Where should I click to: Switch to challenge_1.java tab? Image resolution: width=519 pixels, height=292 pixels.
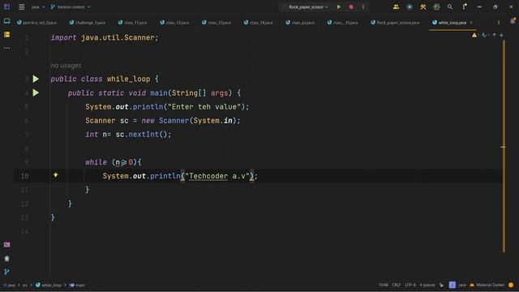click(x=88, y=23)
